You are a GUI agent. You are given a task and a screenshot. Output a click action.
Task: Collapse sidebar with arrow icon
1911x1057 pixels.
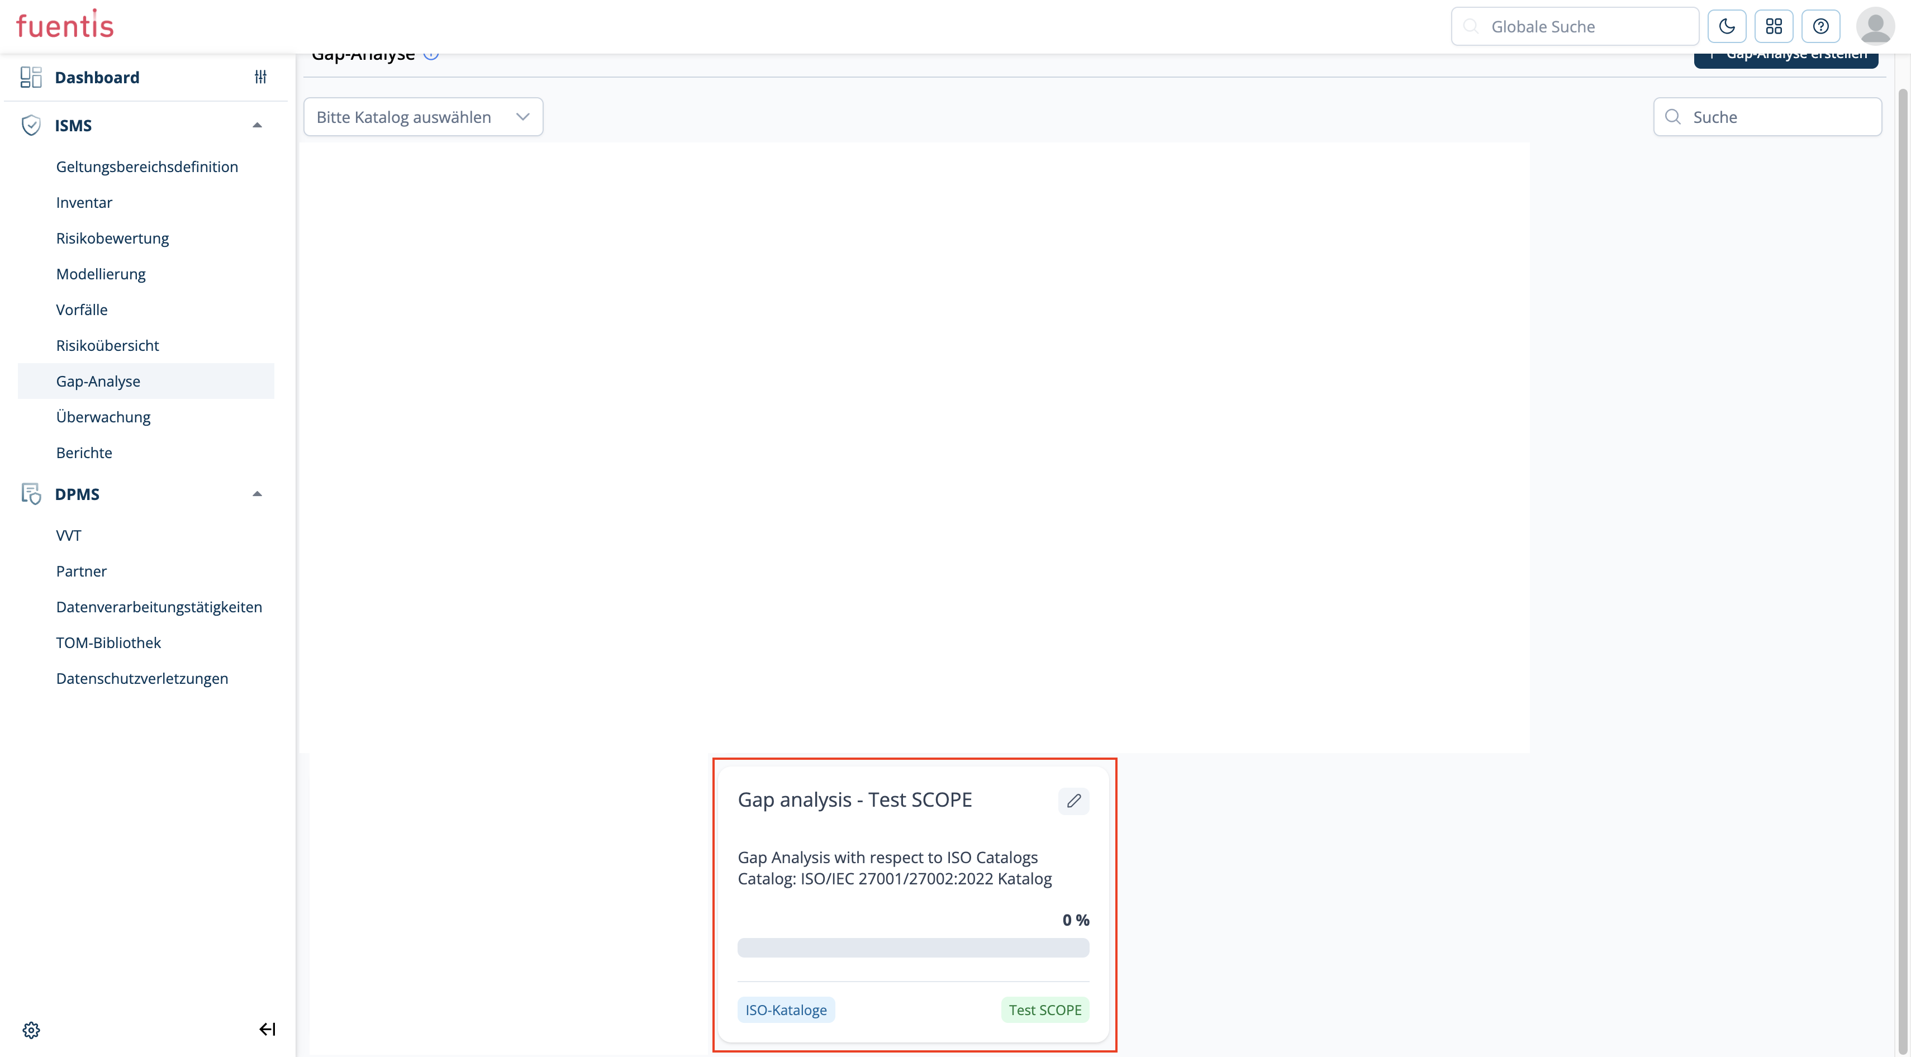(x=267, y=1029)
